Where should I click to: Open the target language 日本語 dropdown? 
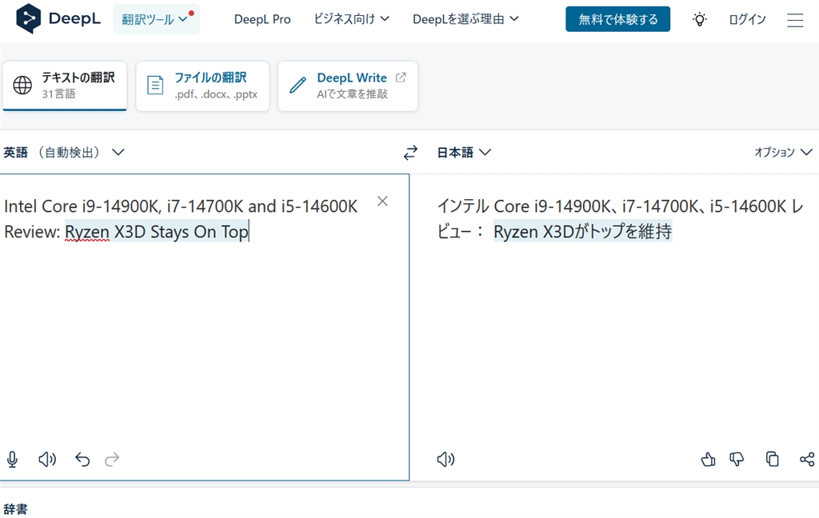click(x=464, y=153)
